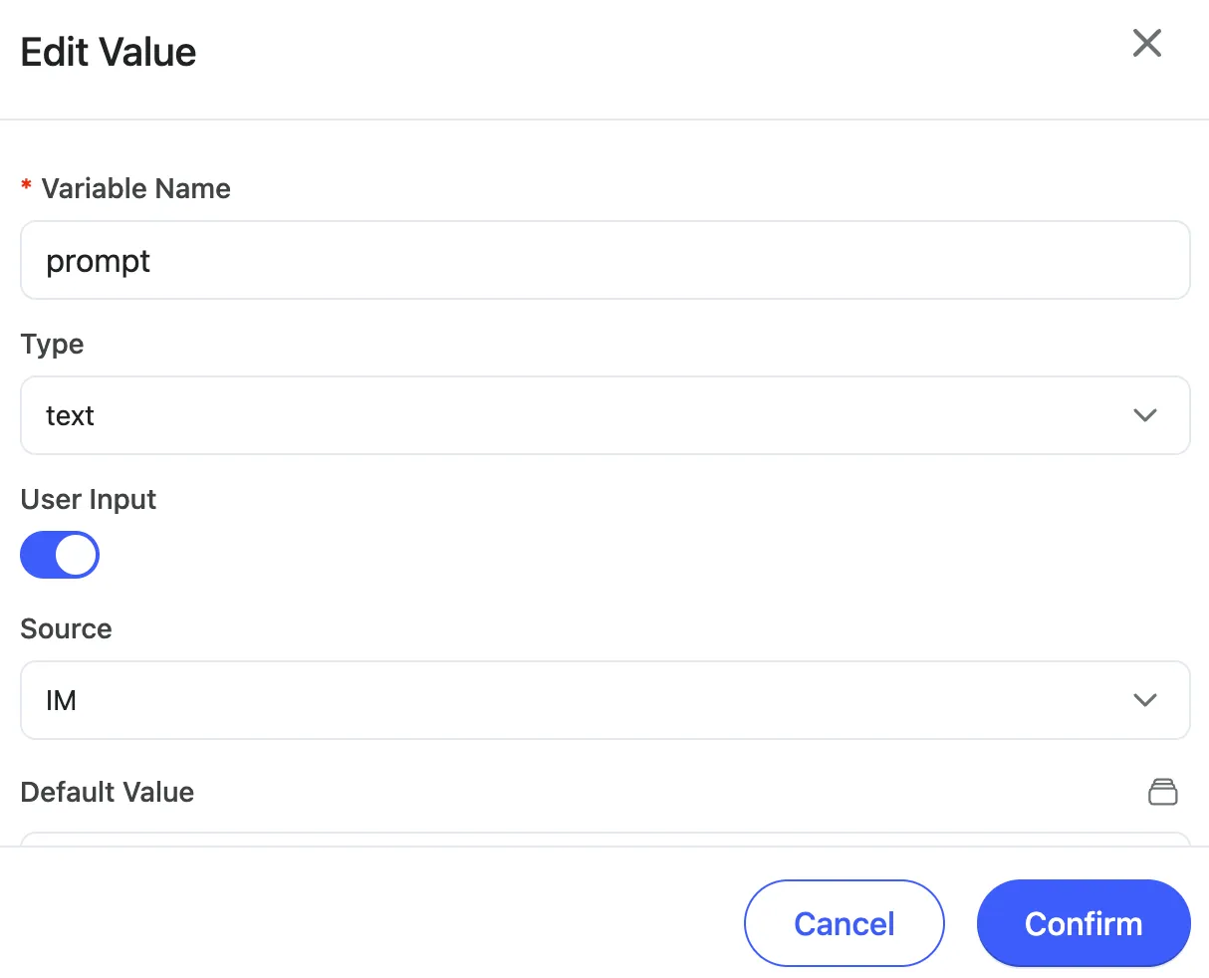Click the Variable Name label
The image size is (1209, 978).
[x=135, y=188]
